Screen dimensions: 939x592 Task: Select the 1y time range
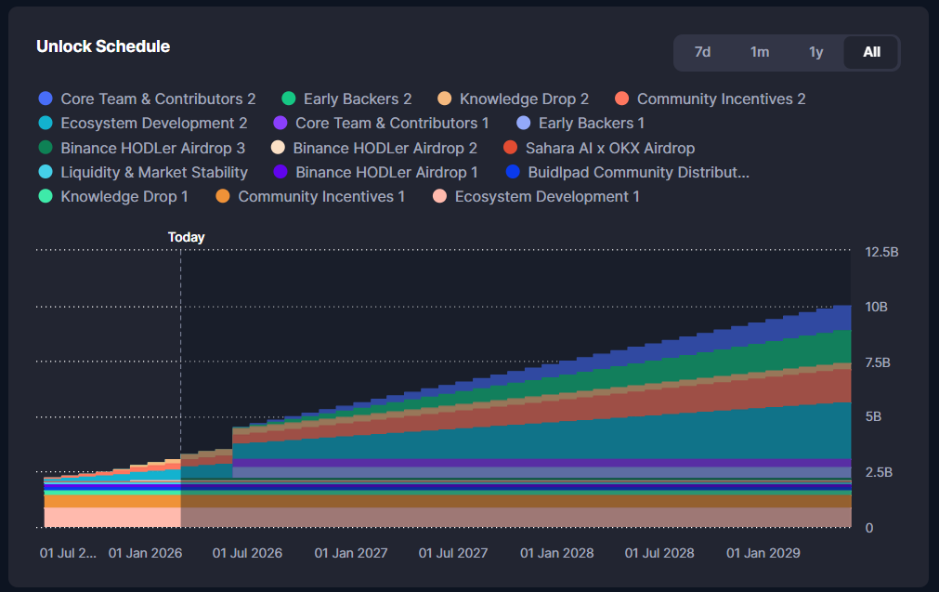(815, 52)
